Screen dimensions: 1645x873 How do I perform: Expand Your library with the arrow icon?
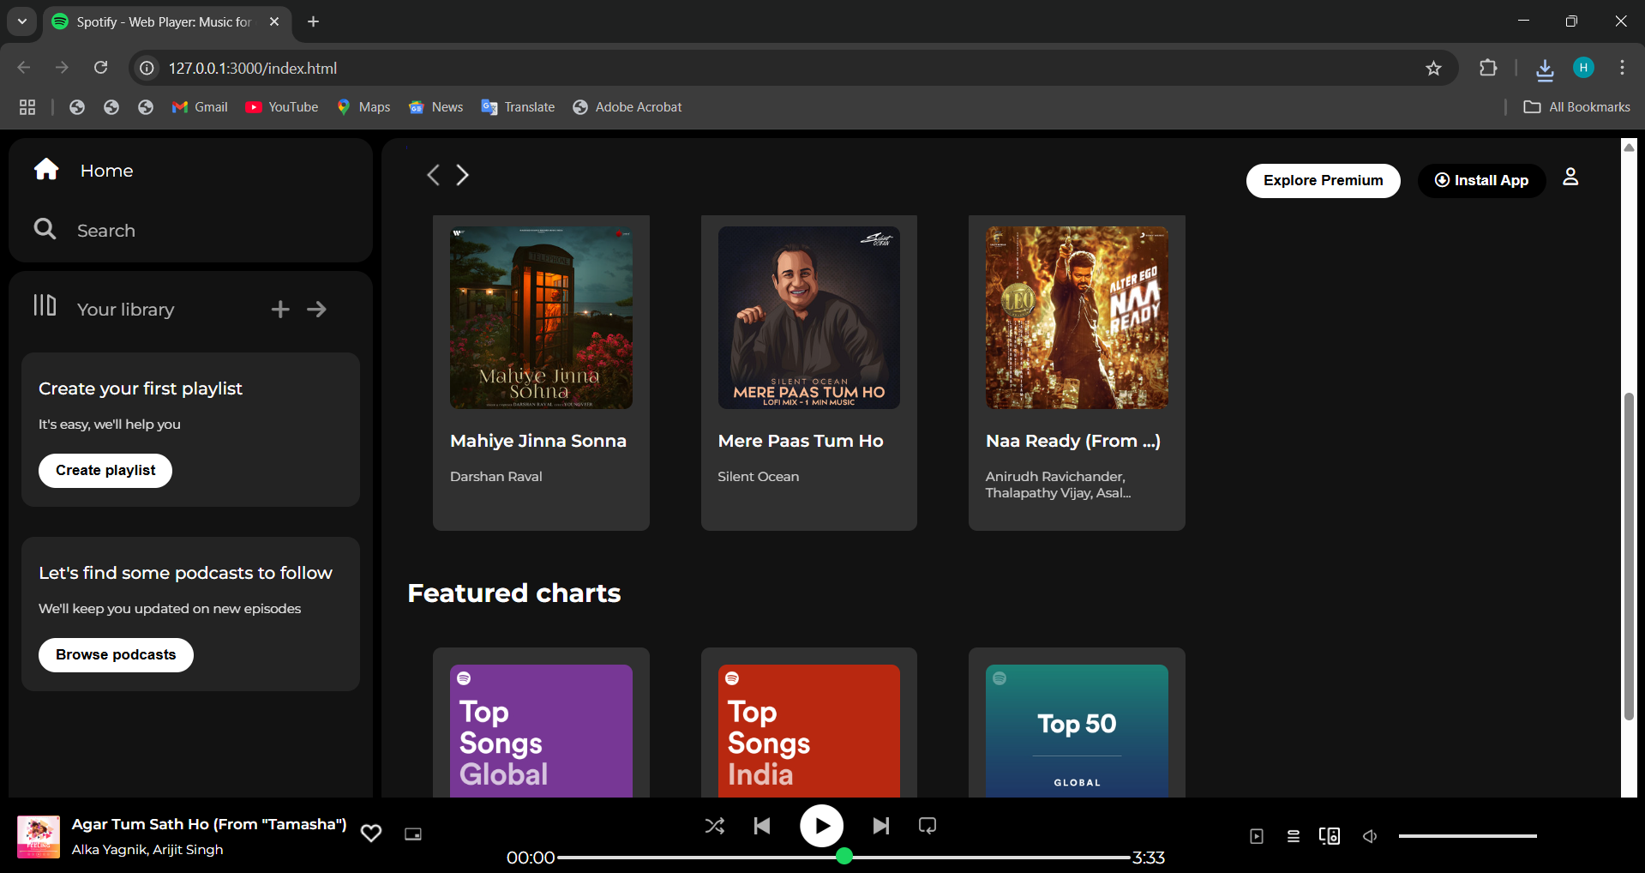317,310
